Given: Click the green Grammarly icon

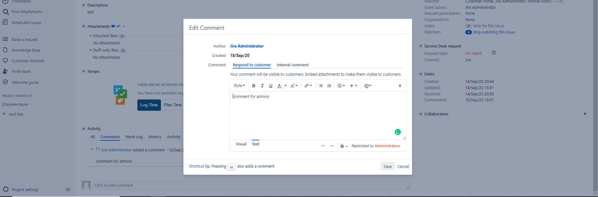Looking at the screenshot, I should coord(398,132).
